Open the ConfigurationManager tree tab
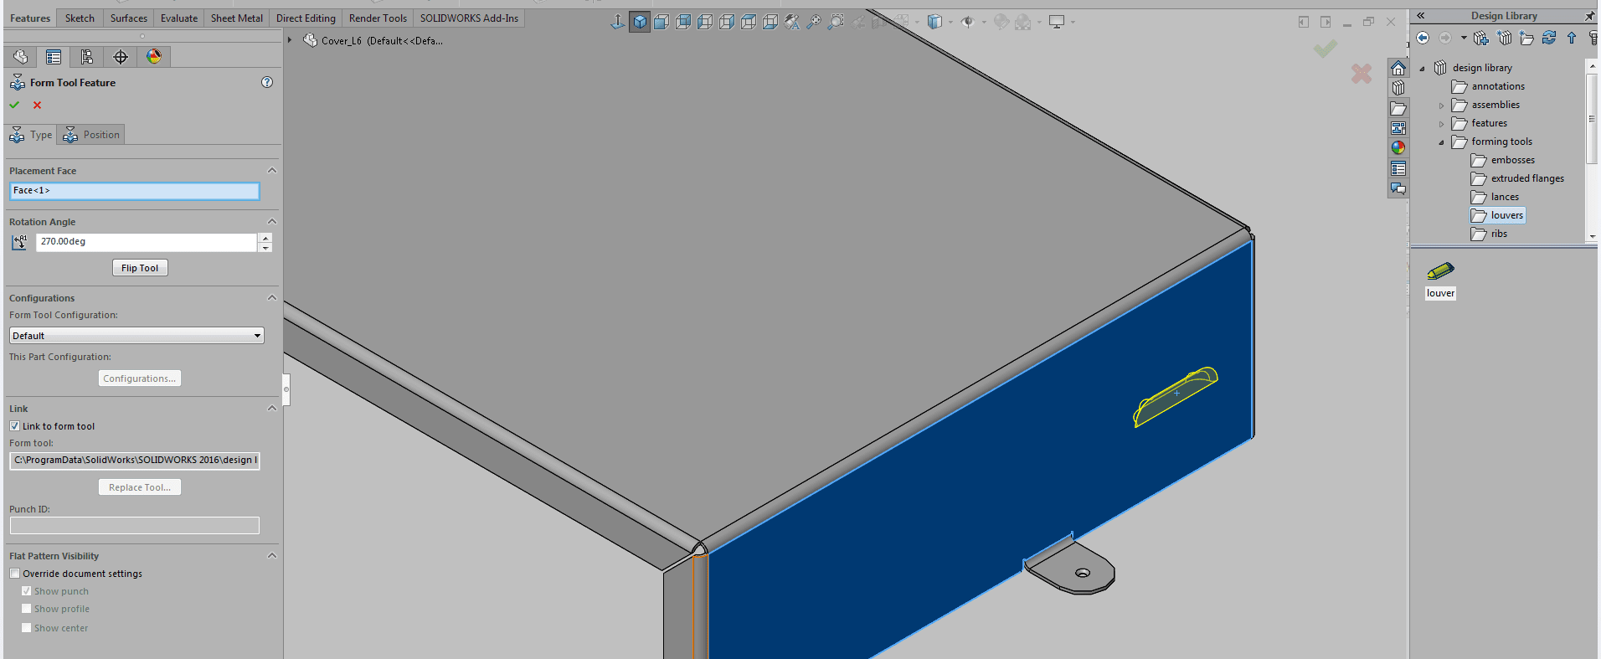Viewport: 1601px width, 659px height. tap(87, 57)
